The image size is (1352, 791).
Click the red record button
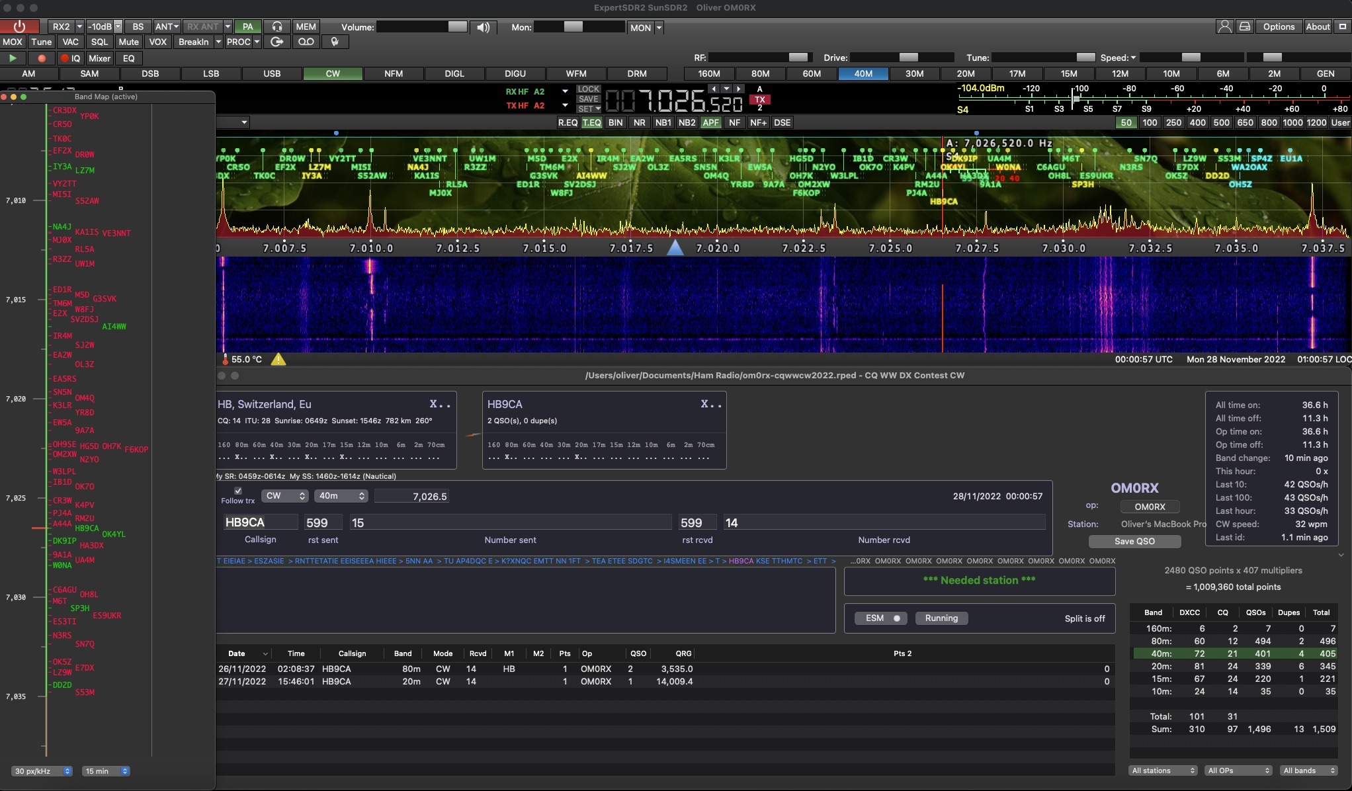[42, 58]
